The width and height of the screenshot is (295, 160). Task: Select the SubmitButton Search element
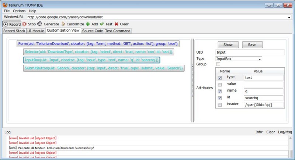click(x=104, y=68)
